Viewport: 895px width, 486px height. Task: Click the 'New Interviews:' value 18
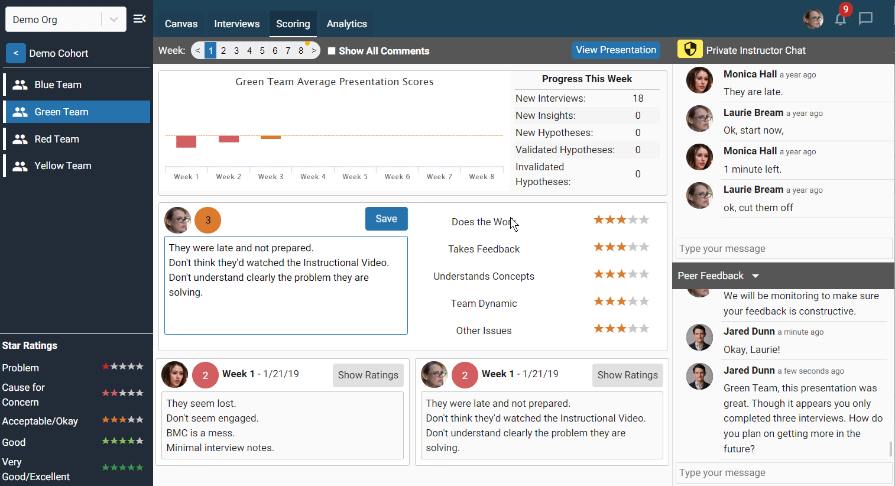(x=638, y=98)
